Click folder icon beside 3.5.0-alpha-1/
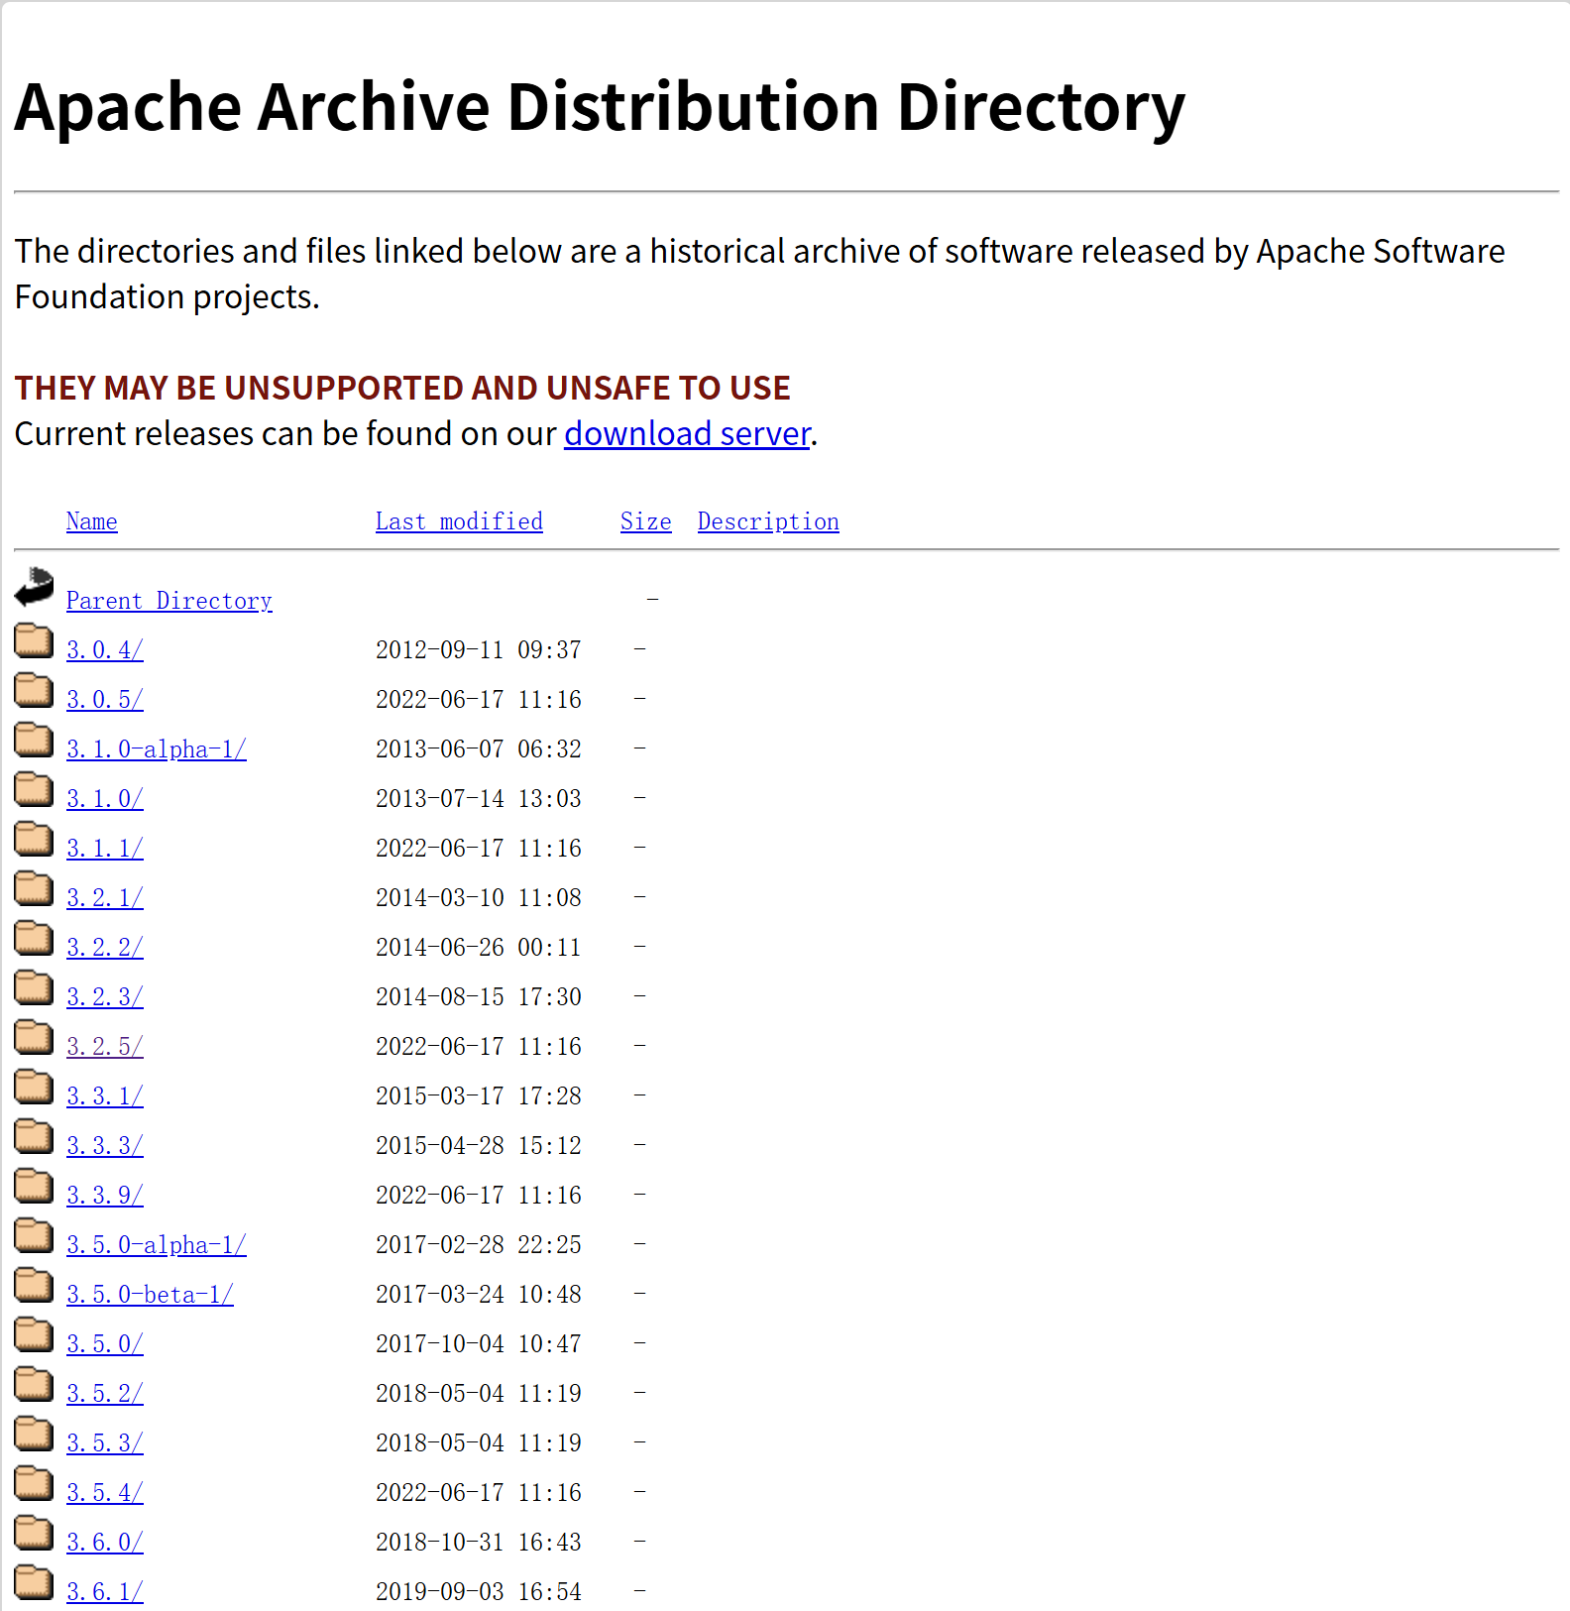The image size is (1570, 1611). 34,1235
